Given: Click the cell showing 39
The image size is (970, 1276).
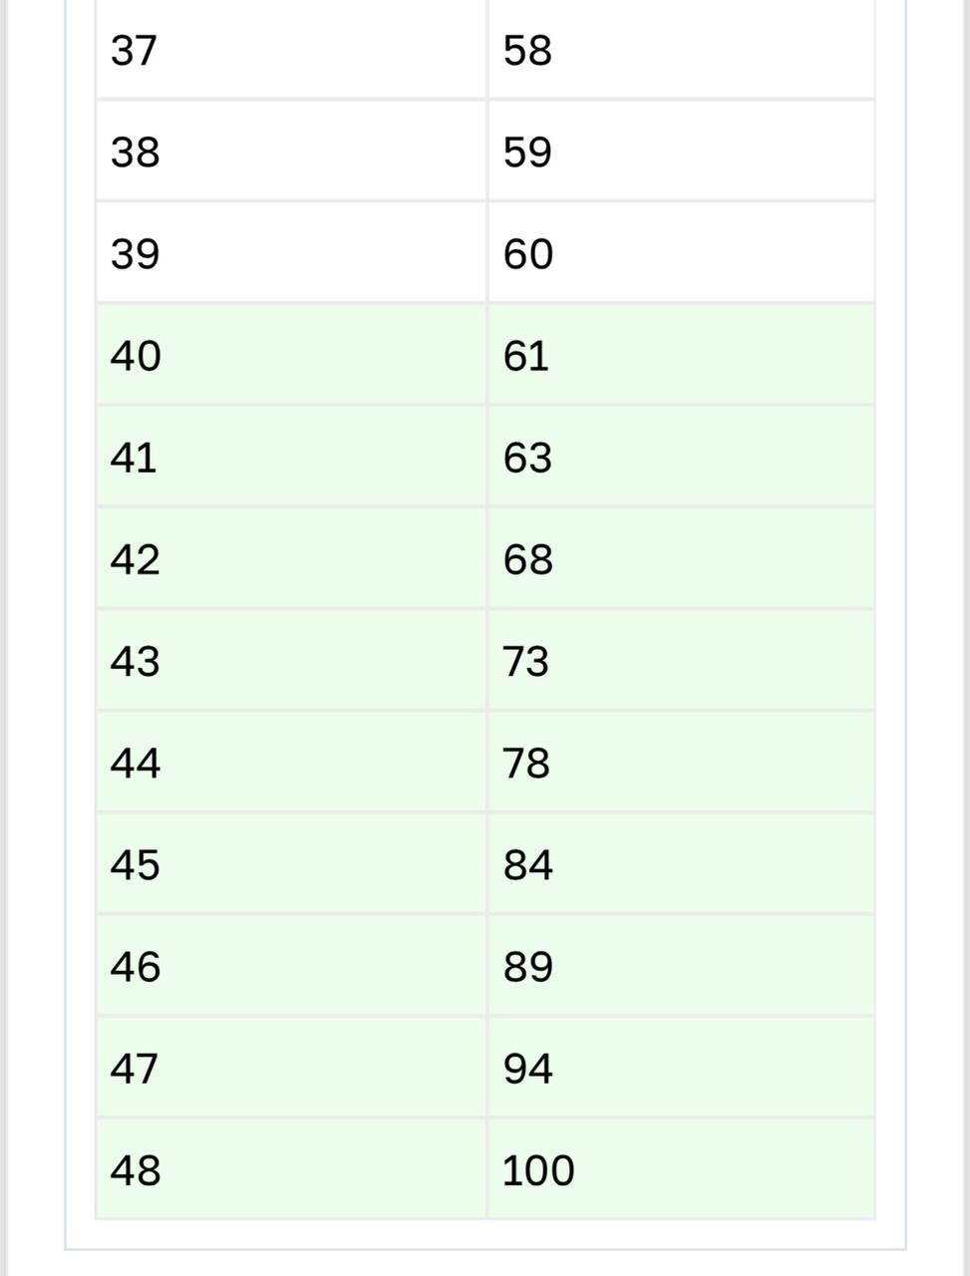Looking at the screenshot, I should point(291,253).
